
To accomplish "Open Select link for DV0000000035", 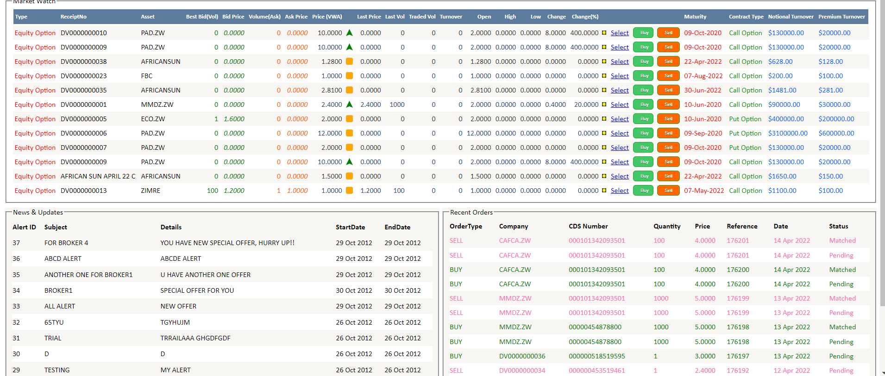I will 619,90.
